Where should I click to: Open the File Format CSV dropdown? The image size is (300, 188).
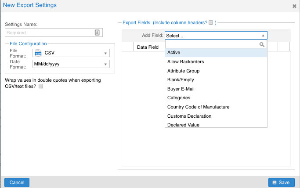71,53
